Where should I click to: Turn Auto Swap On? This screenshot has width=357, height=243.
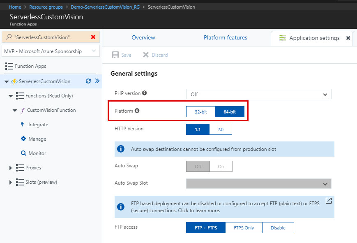pos(221,167)
